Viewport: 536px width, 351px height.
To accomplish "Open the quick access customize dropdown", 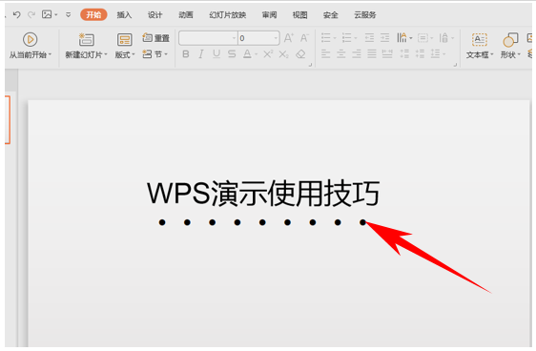I will pos(69,14).
